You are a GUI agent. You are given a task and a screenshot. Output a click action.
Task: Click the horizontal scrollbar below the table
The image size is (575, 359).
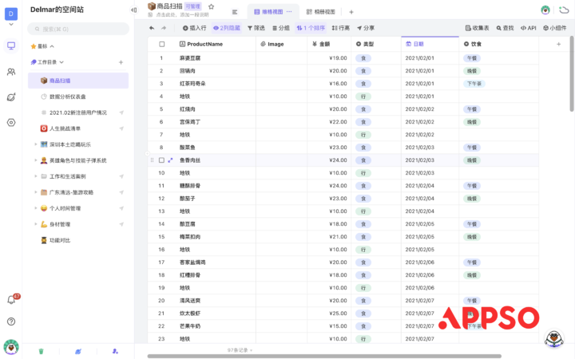click(324, 356)
